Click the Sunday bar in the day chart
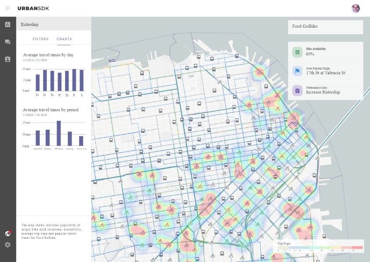 (x=37, y=83)
